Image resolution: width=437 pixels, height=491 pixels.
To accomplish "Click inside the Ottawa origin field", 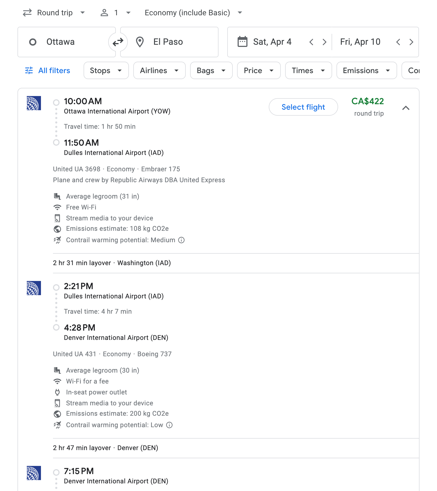I will 68,42.
